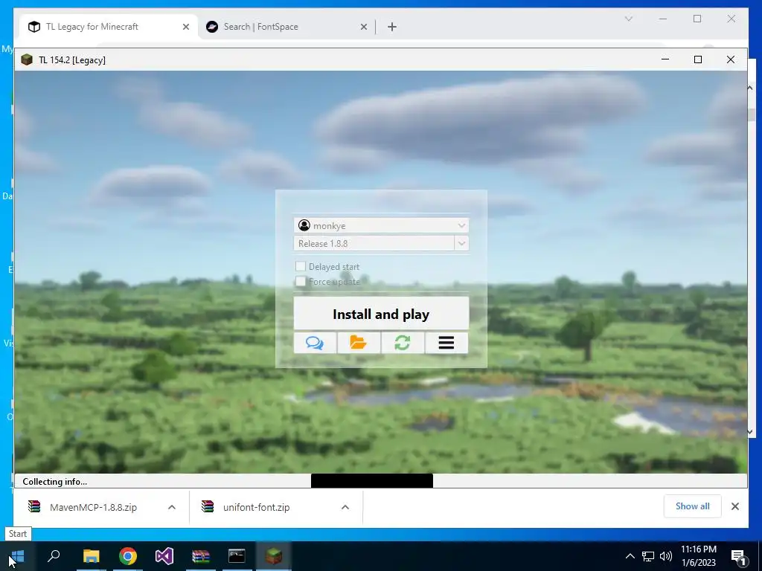This screenshot has width=762, height=571.
Task: Open the Release 1.8.8 version dropdown arrow
Action: pos(461,243)
